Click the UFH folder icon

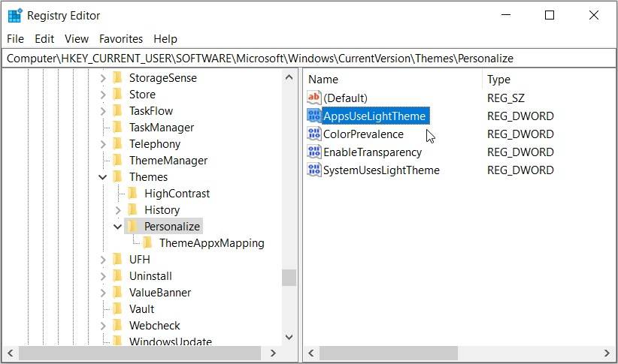coord(117,260)
